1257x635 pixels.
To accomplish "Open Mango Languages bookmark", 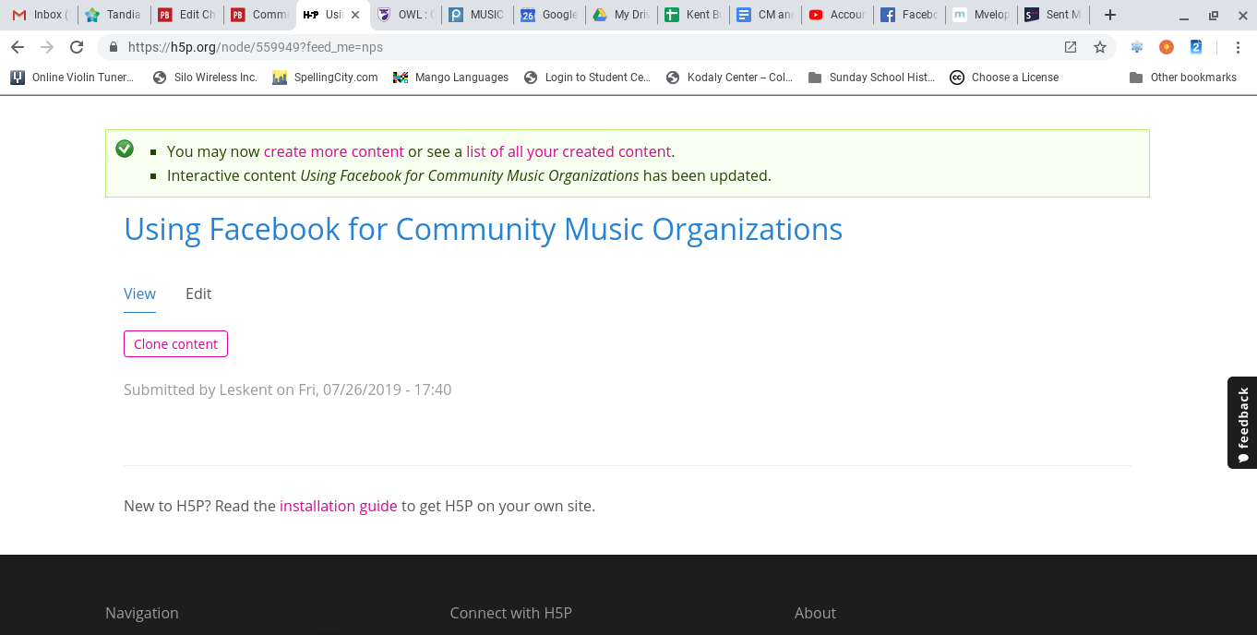I will coord(450,78).
